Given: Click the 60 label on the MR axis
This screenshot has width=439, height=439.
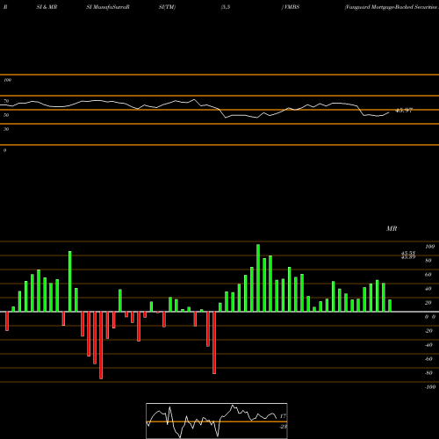Looking at the screenshot, I should click(x=428, y=275).
